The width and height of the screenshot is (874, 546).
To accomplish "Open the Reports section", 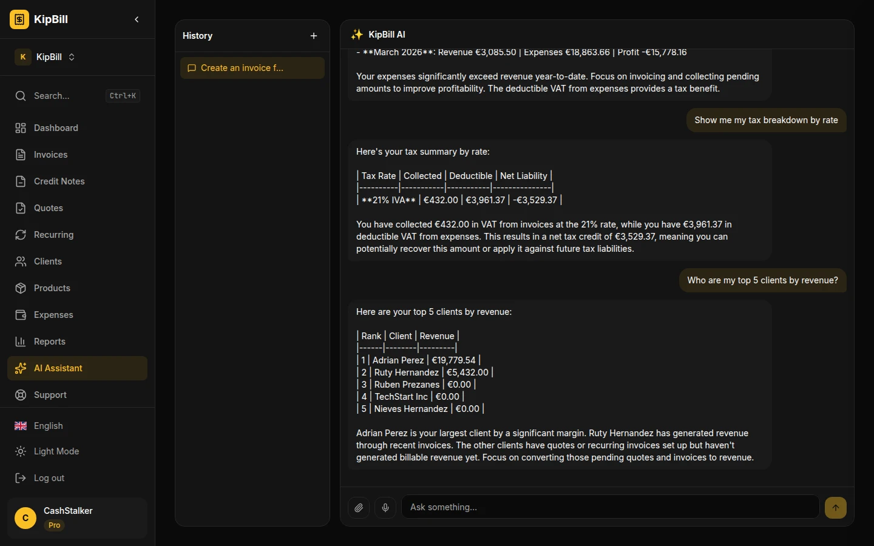I will pos(49,342).
